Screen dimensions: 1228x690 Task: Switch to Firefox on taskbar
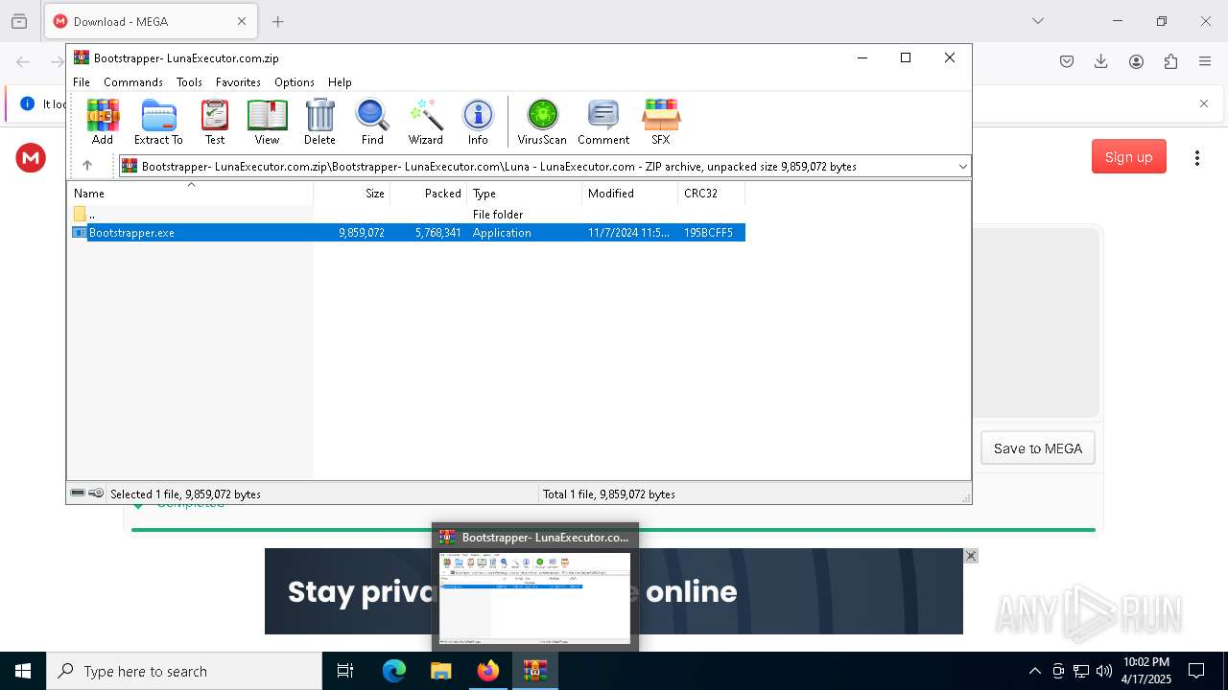click(488, 671)
